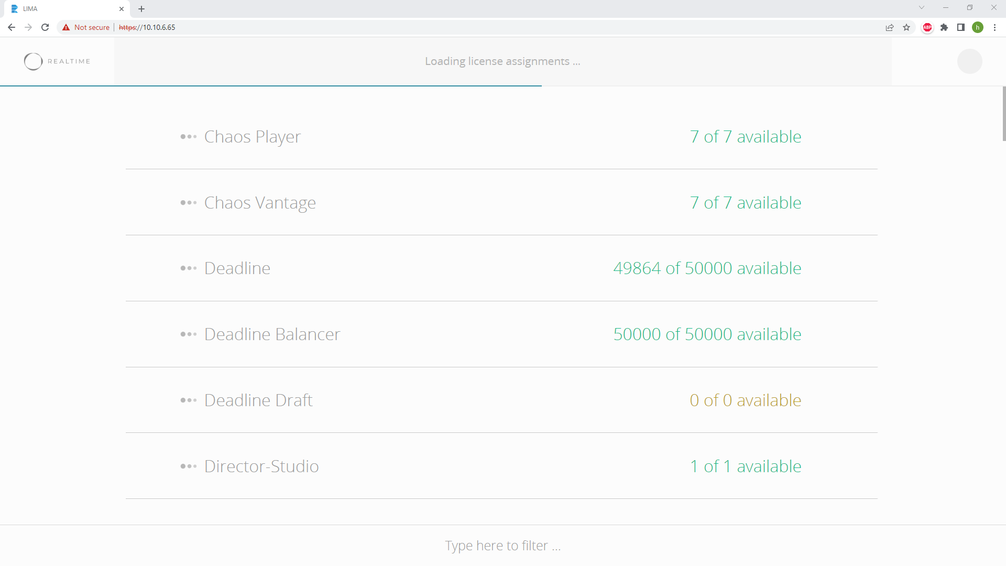
Task: Expand the Deadline Balancer license entry
Action: pos(272,334)
